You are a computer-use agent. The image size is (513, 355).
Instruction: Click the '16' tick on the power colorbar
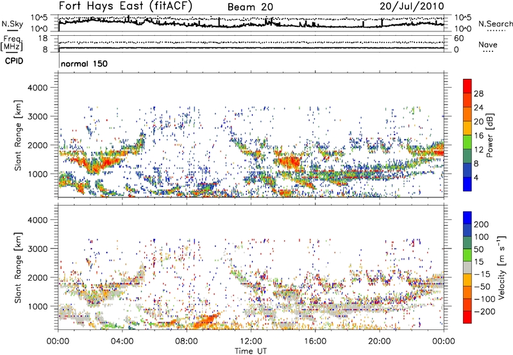(x=478, y=136)
